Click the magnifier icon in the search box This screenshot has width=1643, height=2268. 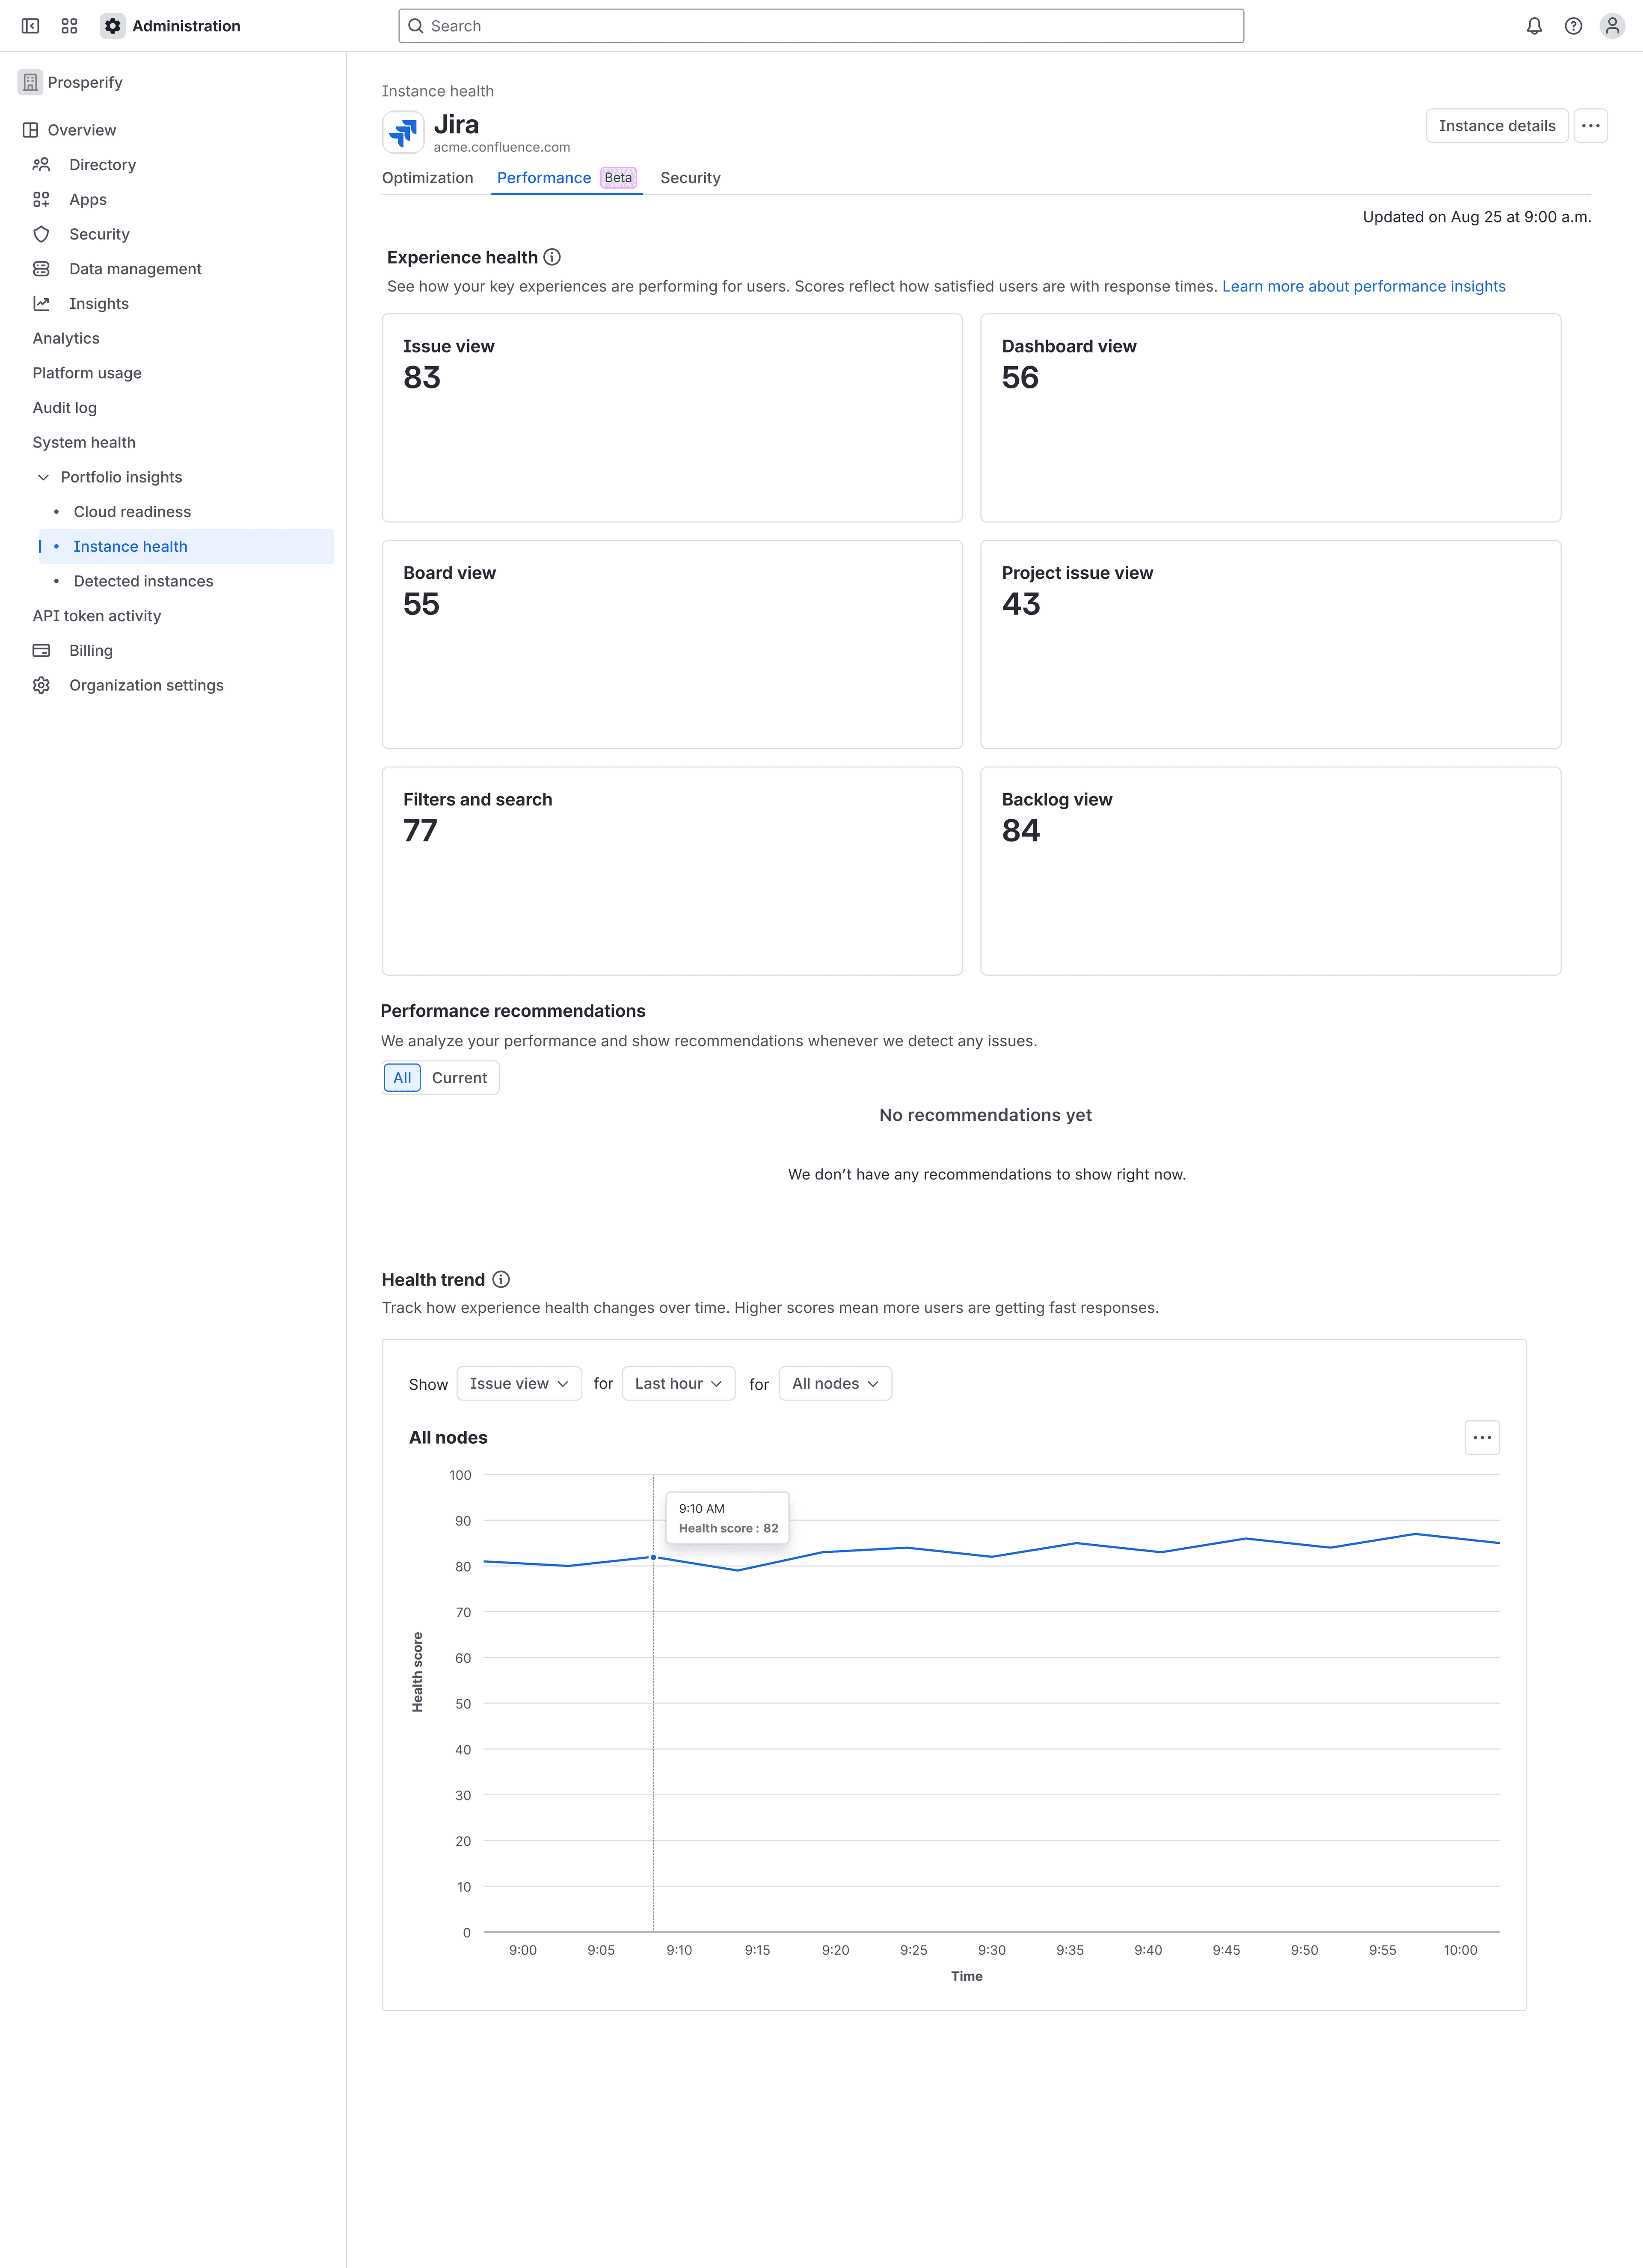click(416, 26)
